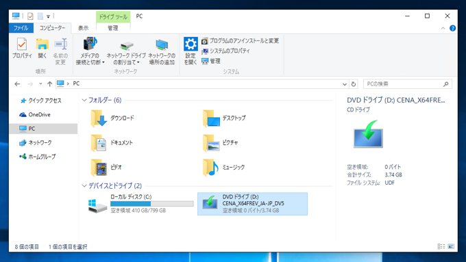Click the 3.74 GB total size value
The width and height of the screenshot is (466, 262).
point(393,174)
